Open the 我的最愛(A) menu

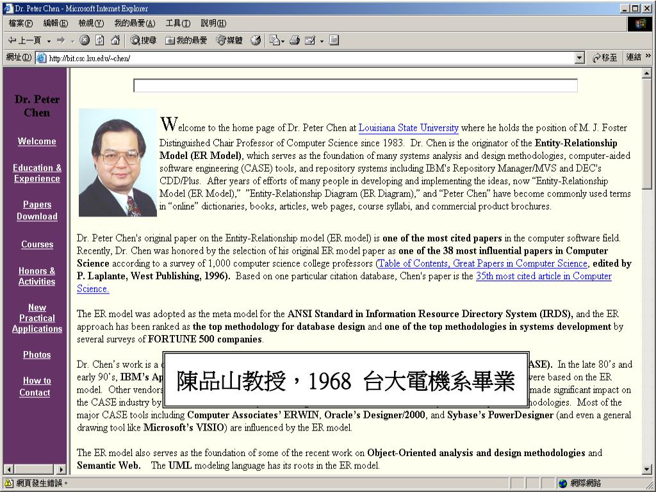click(x=135, y=24)
